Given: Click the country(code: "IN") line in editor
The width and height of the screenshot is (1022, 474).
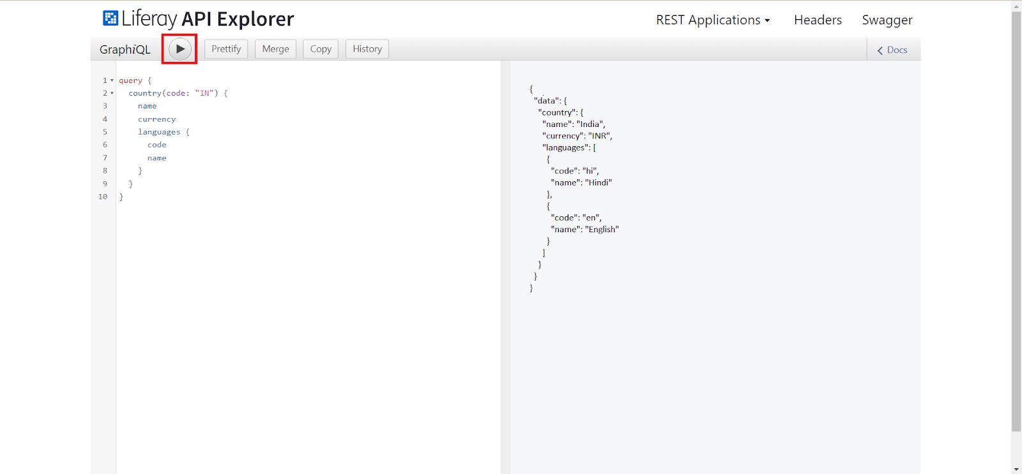Looking at the screenshot, I should (178, 93).
